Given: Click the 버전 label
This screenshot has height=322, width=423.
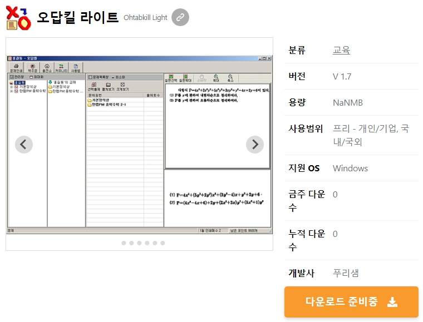Looking at the screenshot, I should coord(297,77).
